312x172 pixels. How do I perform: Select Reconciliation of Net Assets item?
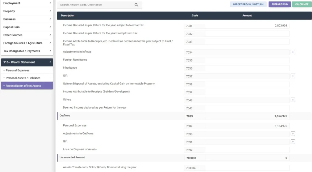[27, 86]
